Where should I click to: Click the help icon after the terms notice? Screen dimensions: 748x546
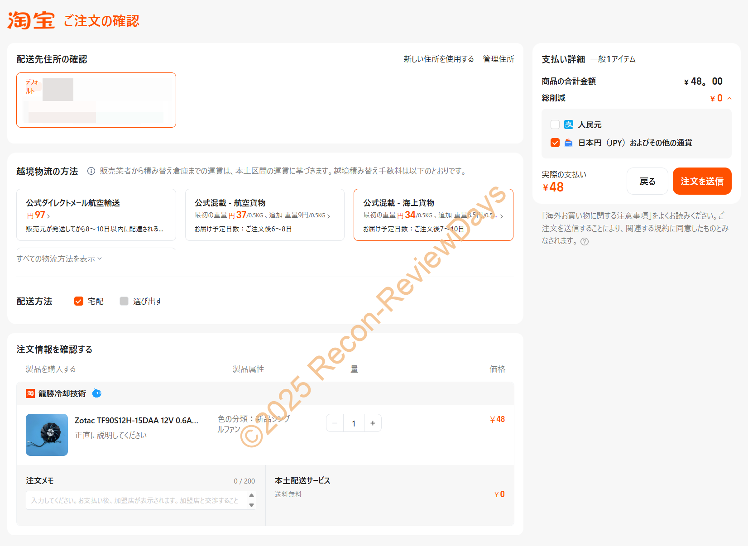click(x=585, y=242)
